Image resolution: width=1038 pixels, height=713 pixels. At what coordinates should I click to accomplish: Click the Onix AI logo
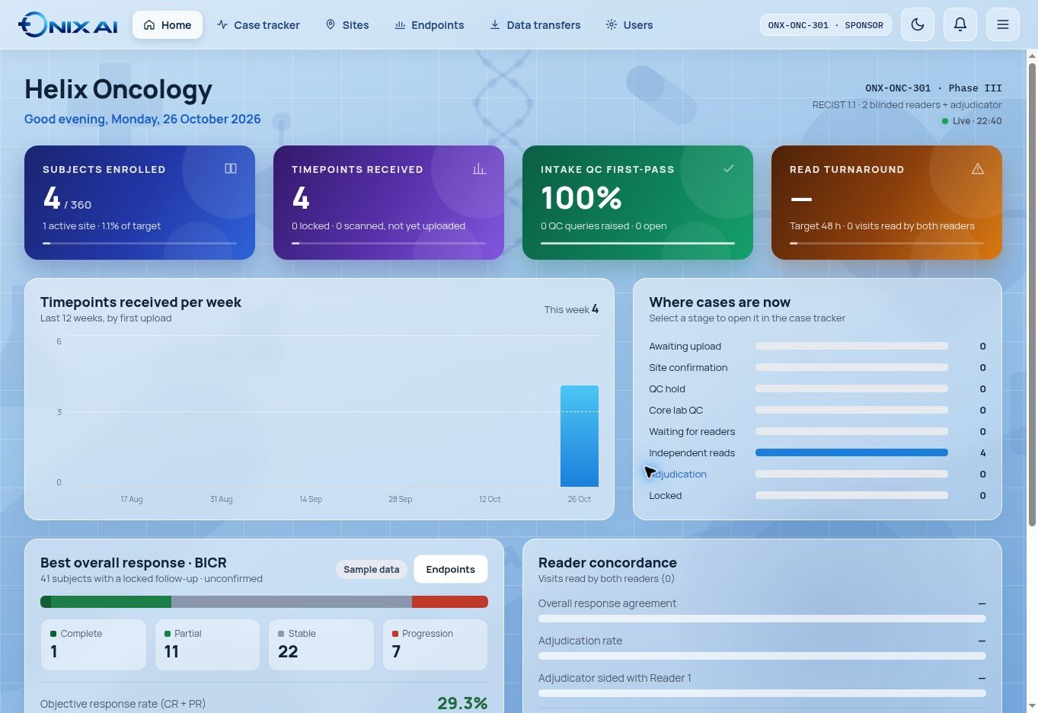68,25
